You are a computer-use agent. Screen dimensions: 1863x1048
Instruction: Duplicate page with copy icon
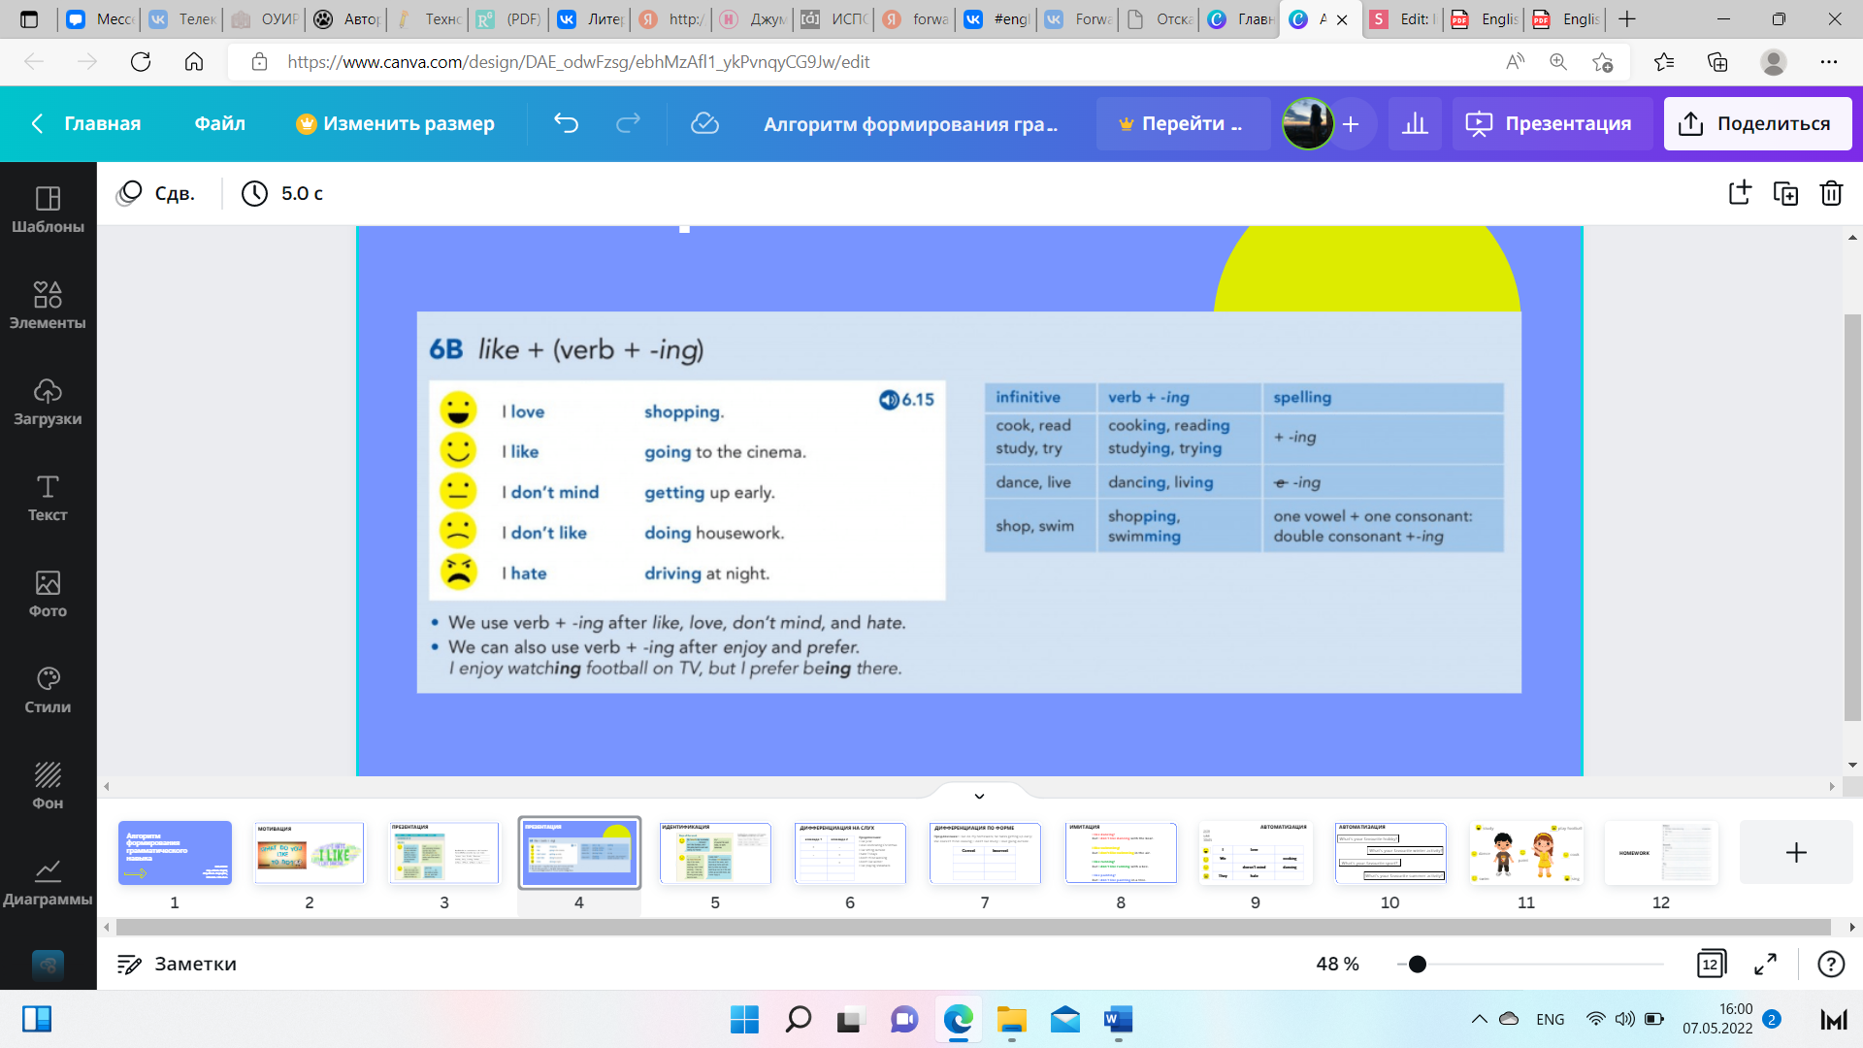pyautogui.click(x=1785, y=193)
